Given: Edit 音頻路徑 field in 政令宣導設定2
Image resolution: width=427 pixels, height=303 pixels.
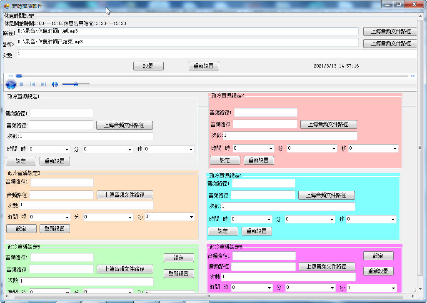Looking at the screenshot, I should click(265, 124).
